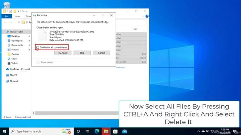Cancel the File In Use dialog
This screenshot has width=241, height=135.
[x=101, y=53]
